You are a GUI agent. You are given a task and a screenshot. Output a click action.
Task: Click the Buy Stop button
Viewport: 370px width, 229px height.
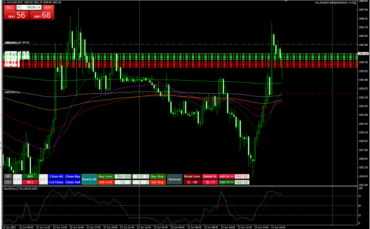(x=157, y=176)
